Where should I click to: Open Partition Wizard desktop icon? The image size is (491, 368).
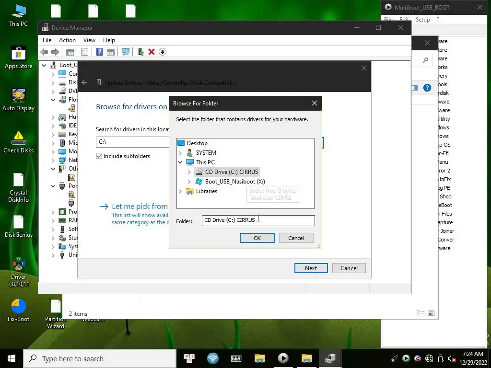click(56, 314)
